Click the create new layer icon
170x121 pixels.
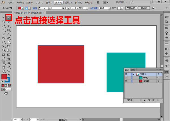click(153, 100)
